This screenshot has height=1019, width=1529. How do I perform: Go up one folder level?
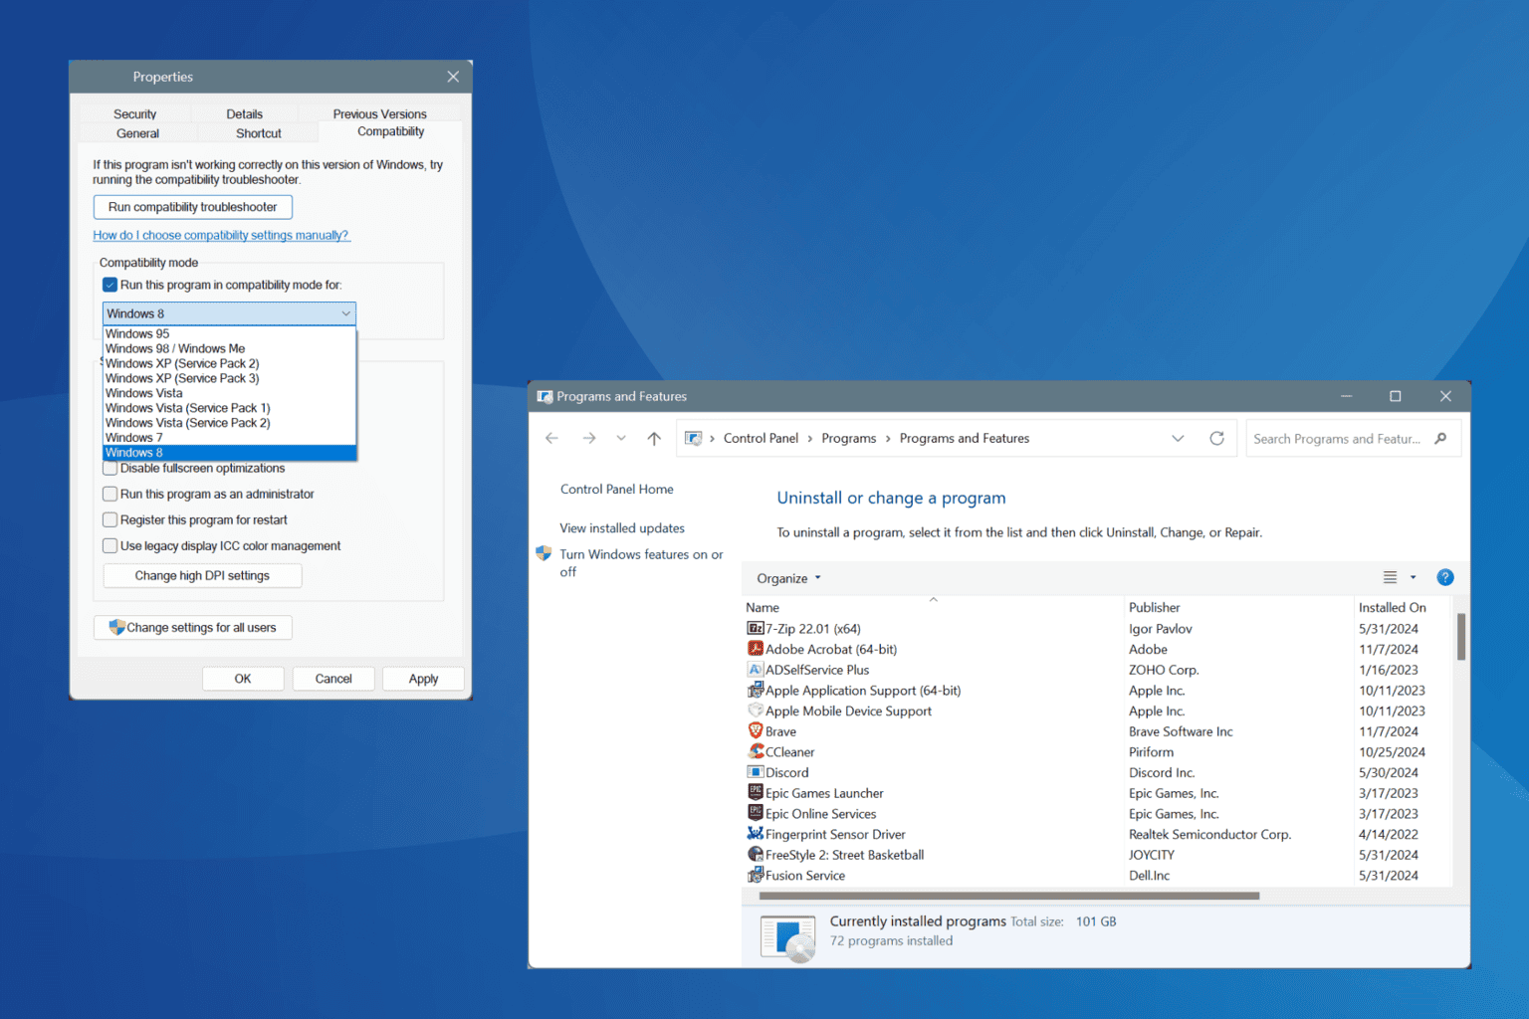click(x=654, y=438)
